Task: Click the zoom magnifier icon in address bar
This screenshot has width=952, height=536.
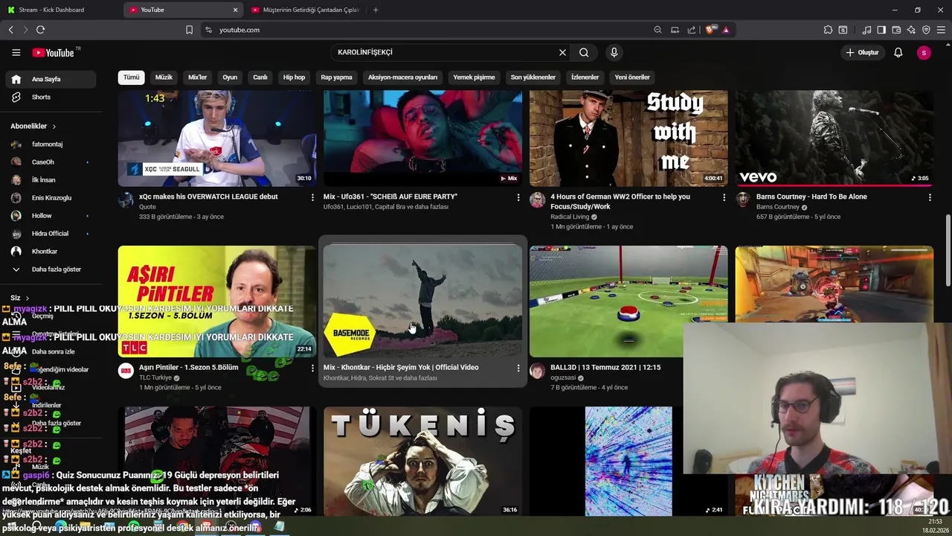Action: 657,30
